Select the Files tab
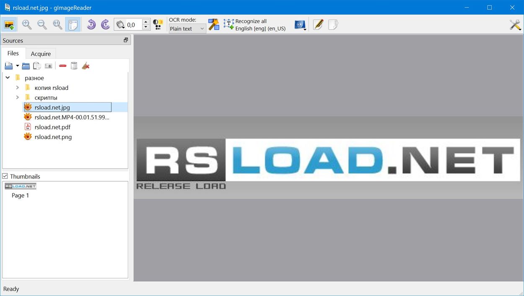524x296 pixels. [x=13, y=53]
